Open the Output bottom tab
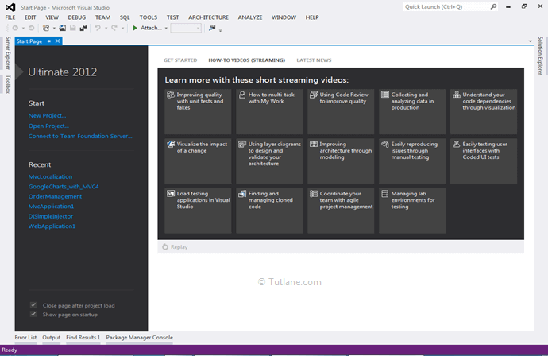This screenshot has height=356, width=548. click(x=52, y=338)
